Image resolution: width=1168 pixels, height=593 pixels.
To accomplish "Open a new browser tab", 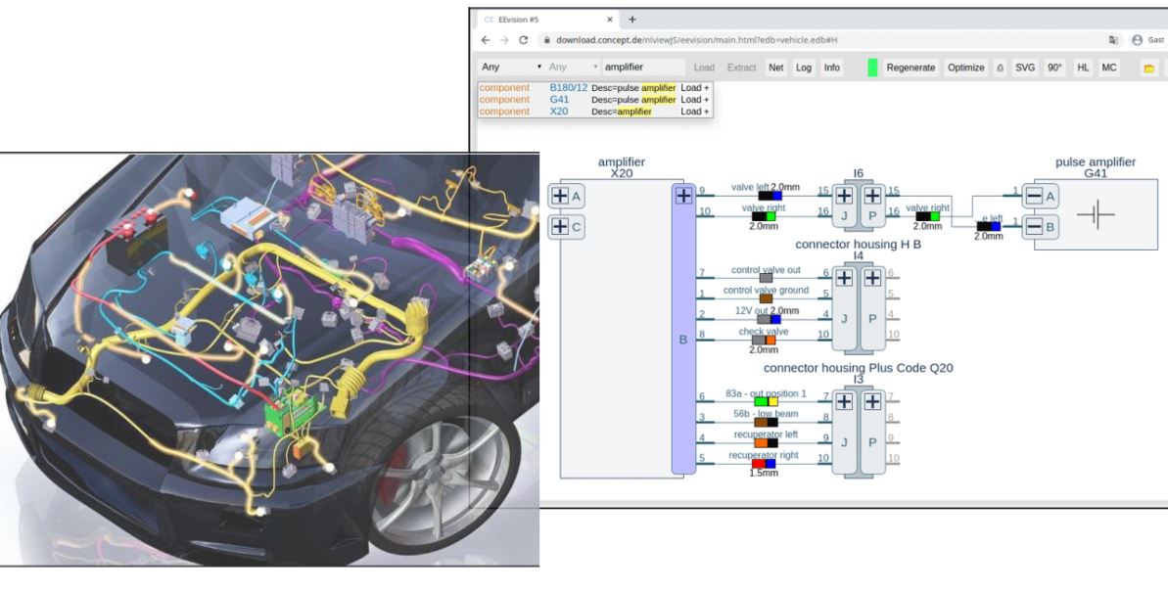I will (x=631, y=20).
